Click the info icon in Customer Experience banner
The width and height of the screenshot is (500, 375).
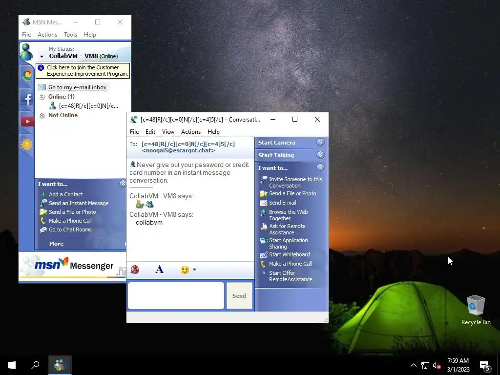point(41,67)
